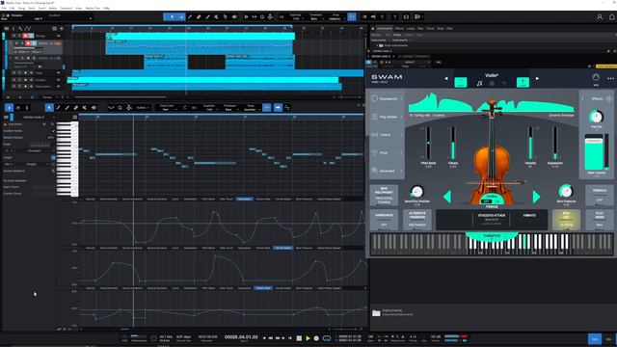
Task: Click the Add Track plus icon
Action: pos(62,28)
